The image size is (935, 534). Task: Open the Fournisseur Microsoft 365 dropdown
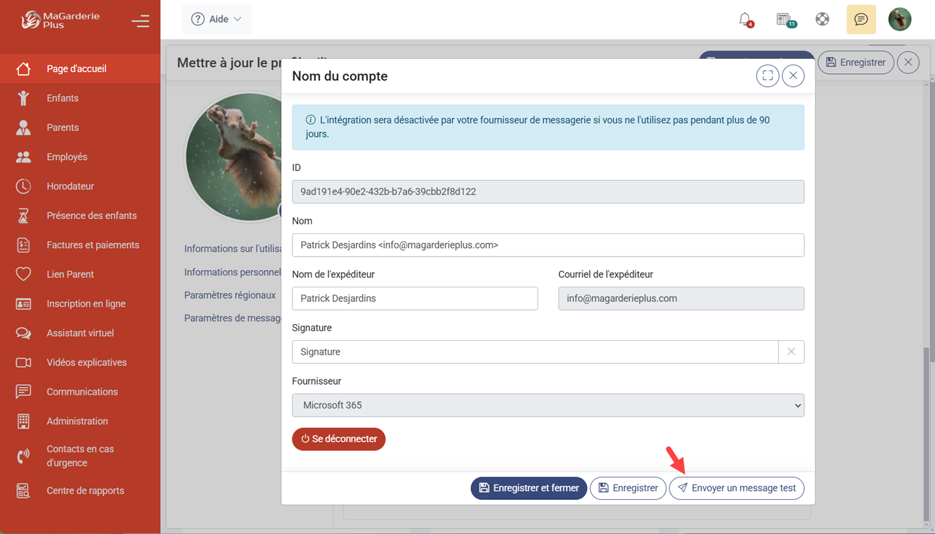click(548, 405)
